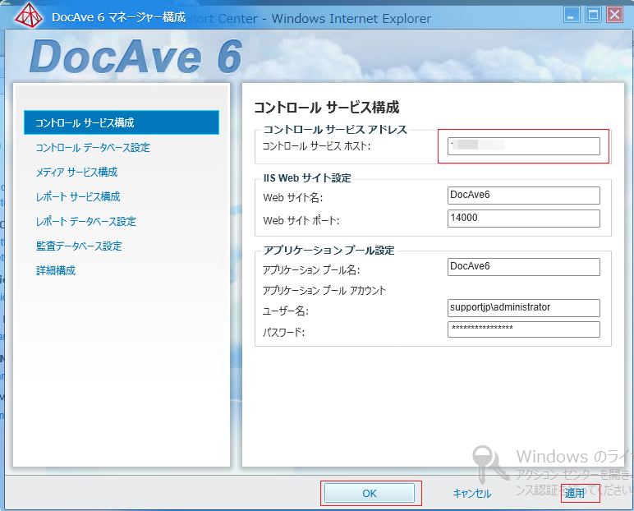Open レポート データベース設定 section
Screen dimensions: 634x511
pos(85,221)
